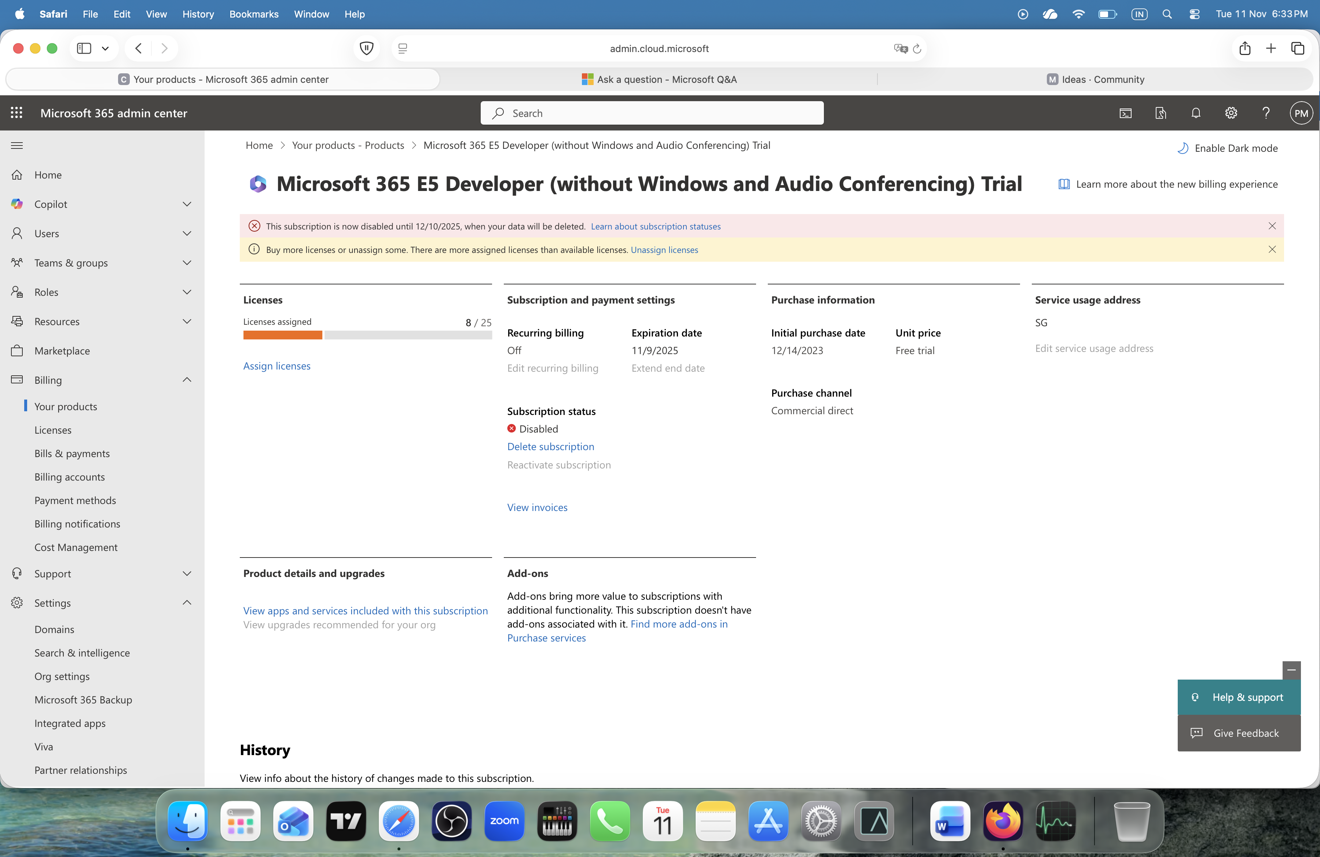Open the app launcher waffle icon
The height and width of the screenshot is (857, 1320).
pyautogui.click(x=16, y=113)
